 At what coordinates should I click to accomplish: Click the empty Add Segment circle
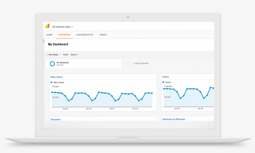click(129, 64)
